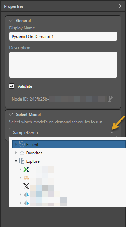Uncheck the Validate checkbox
Viewport: 126px width, 227px height.
click(12, 86)
